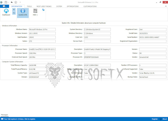The image size is (168, 121).
Task: Open the quick access toolbar customize arrow
Action: tap(20, 2)
